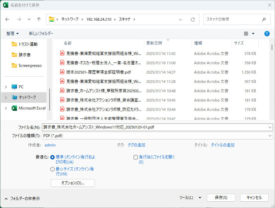Select 標準 optimization radio button

click(53, 157)
